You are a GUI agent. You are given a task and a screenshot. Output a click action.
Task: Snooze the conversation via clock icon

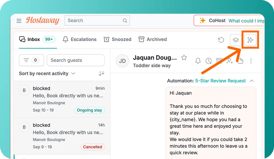click(208, 61)
